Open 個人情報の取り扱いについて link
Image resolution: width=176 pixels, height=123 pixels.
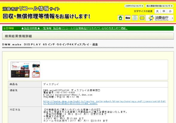coord(159,6)
